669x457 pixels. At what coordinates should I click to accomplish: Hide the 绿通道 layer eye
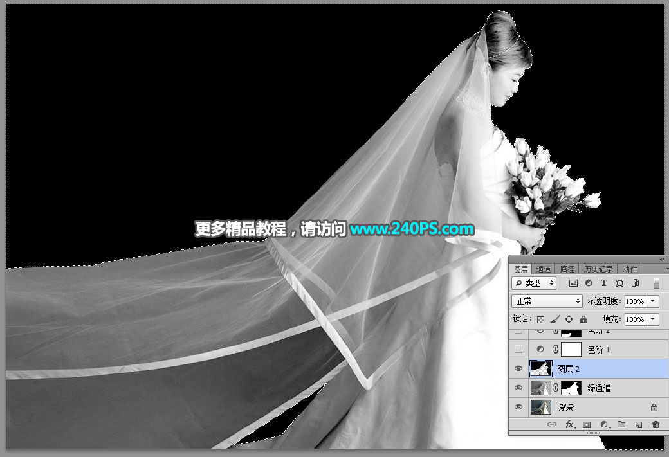point(518,388)
